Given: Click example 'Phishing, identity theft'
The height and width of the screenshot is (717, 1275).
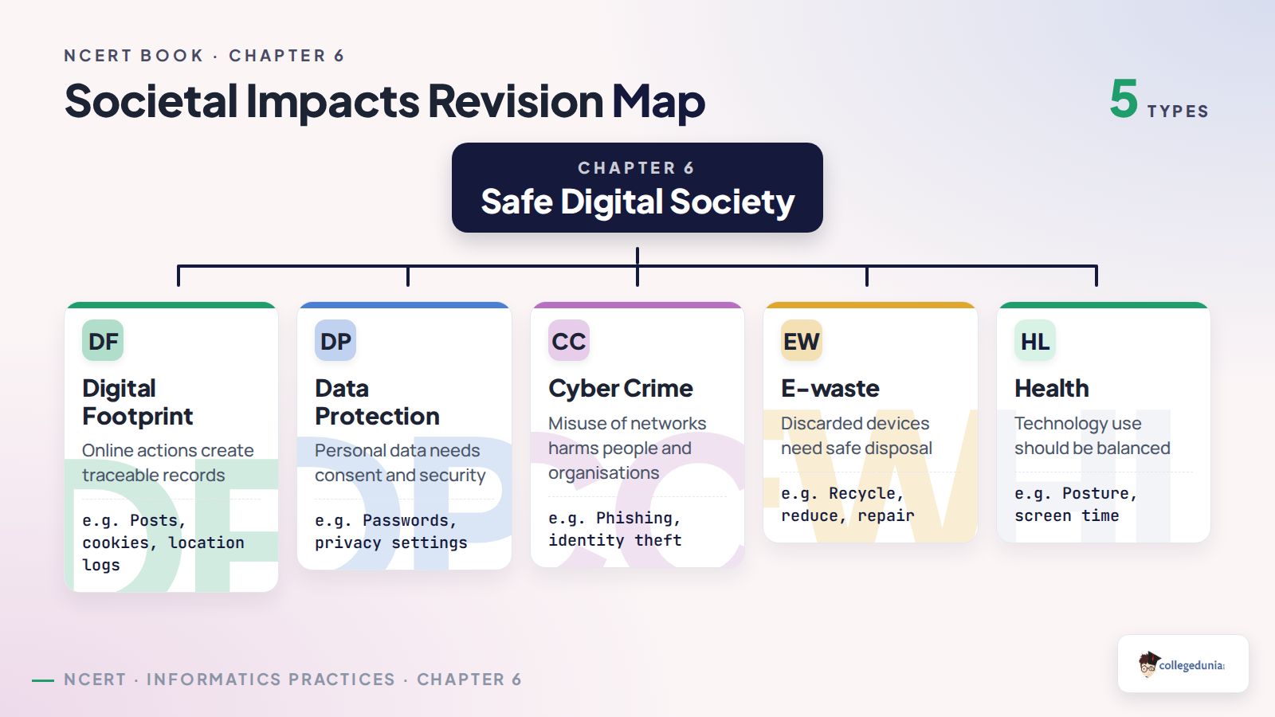Looking at the screenshot, I should coord(615,529).
